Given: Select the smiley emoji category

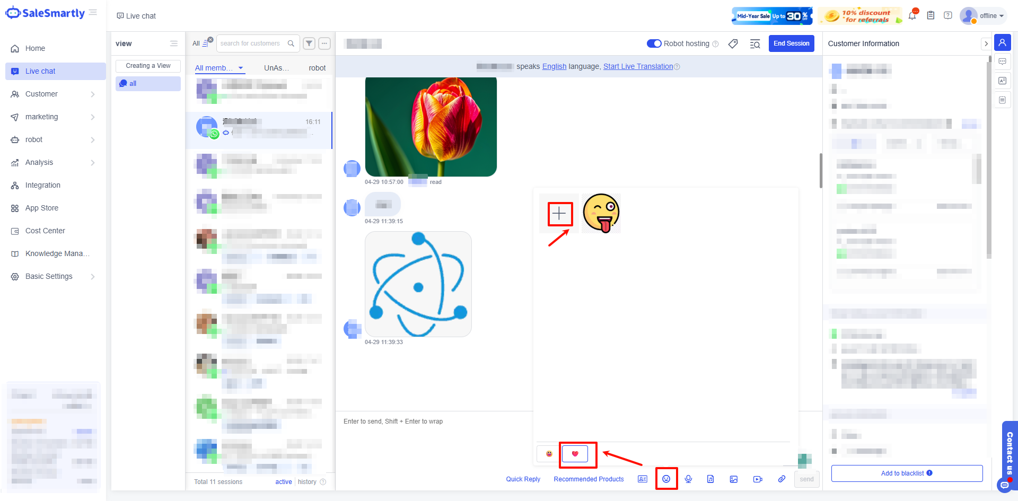Looking at the screenshot, I should [549, 454].
